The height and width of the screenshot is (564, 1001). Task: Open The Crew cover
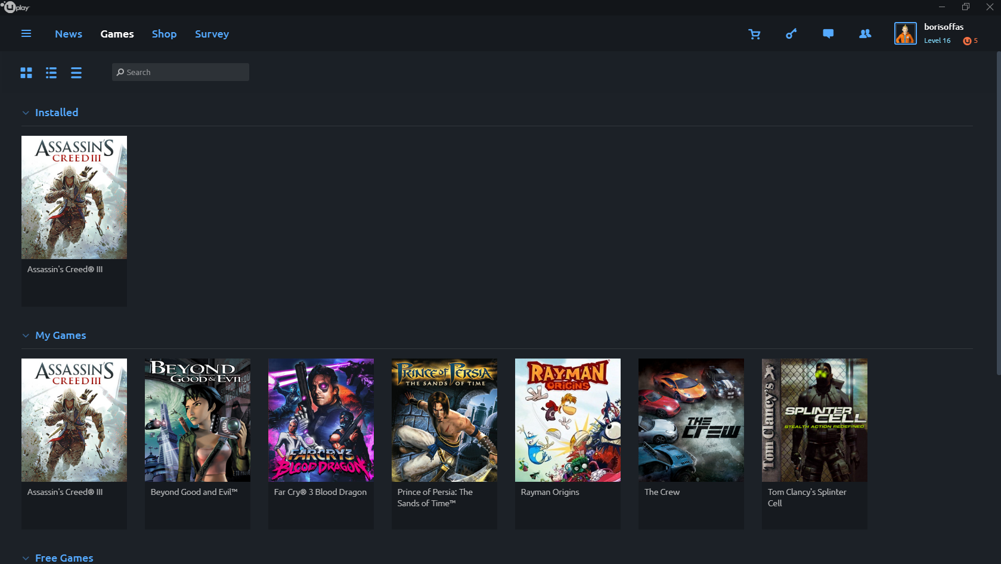[x=691, y=420]
